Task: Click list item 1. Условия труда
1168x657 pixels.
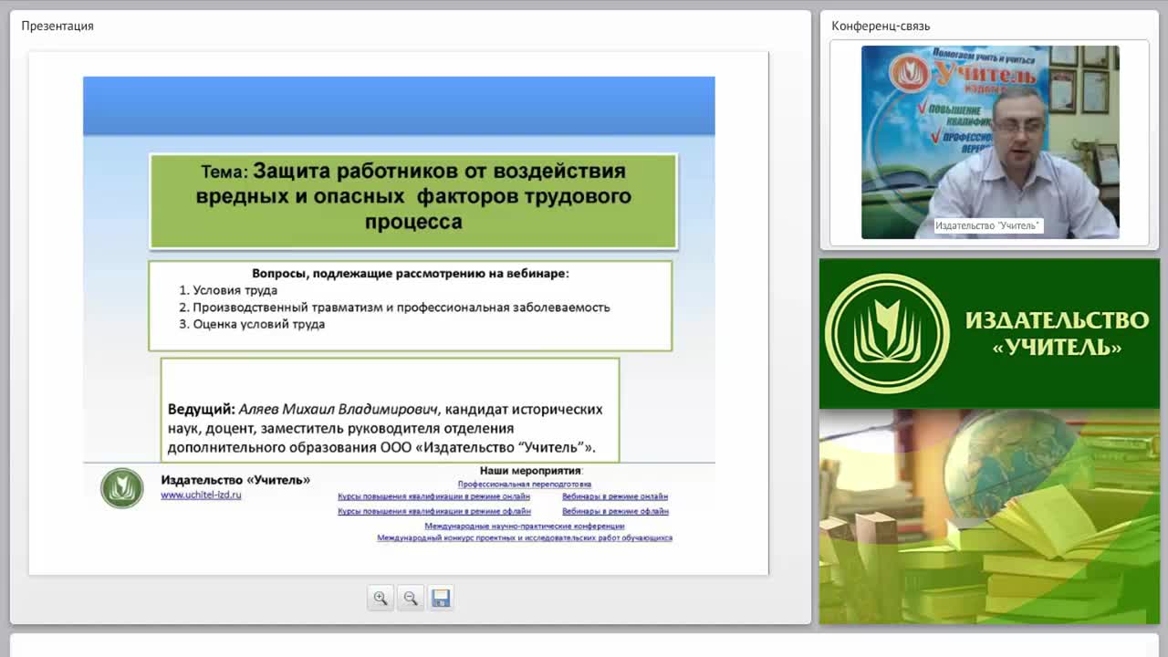Action: (228, 290)
